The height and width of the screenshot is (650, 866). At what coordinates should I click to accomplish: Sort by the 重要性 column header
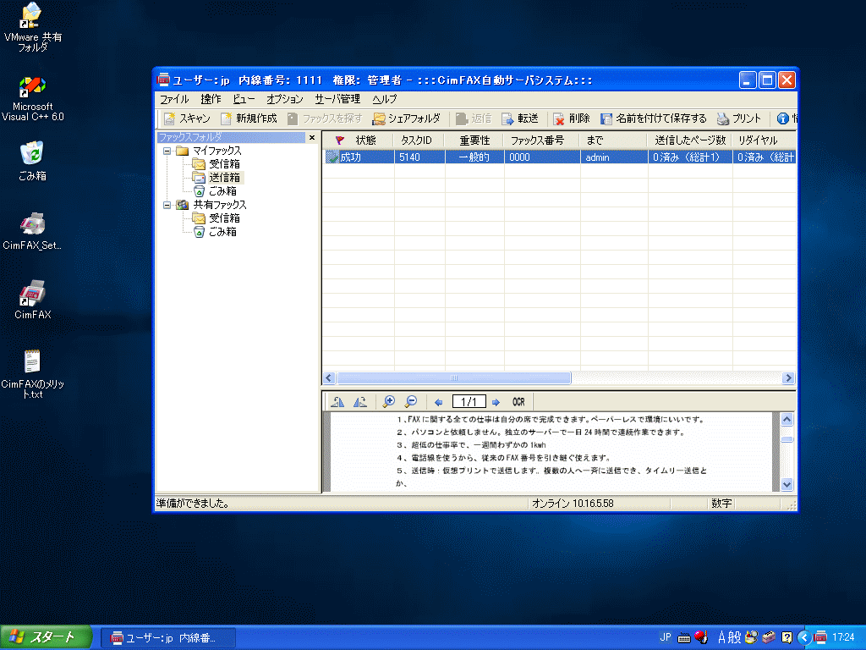[x=474, y=140]
